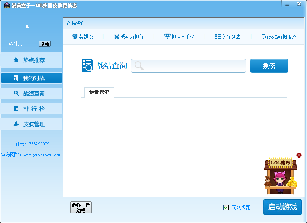Click icon beside 改名数据服务

tap(264, 37)
